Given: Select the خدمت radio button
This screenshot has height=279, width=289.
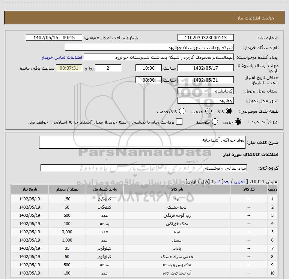Looking at the screenshot, I should (208, 111).
